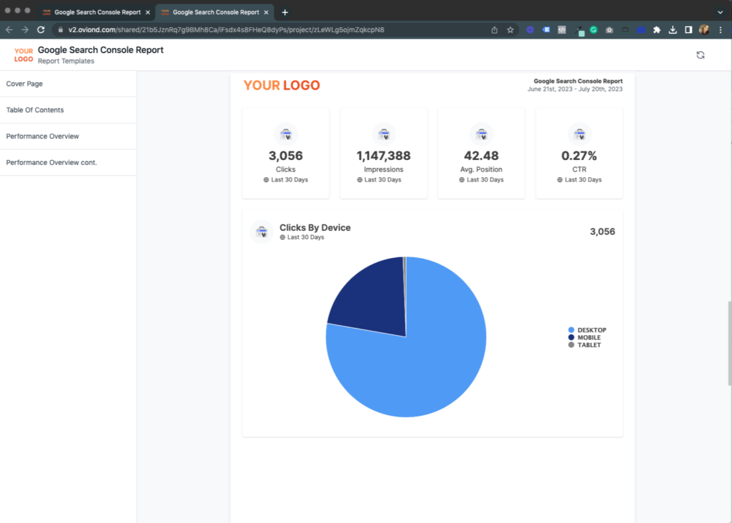732x523 pixels.
Task: Open the Chrome profile avatar
Action: point(704,30)
